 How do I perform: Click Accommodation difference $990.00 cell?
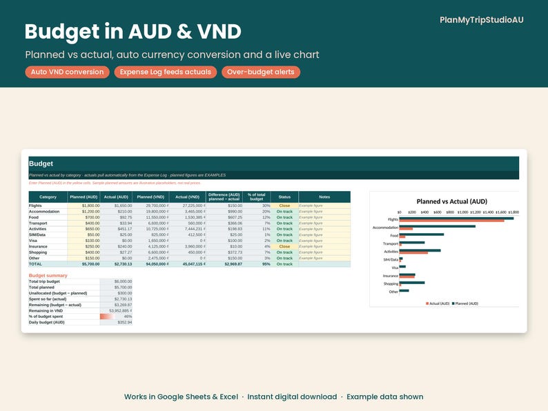[x=224, y=212]
